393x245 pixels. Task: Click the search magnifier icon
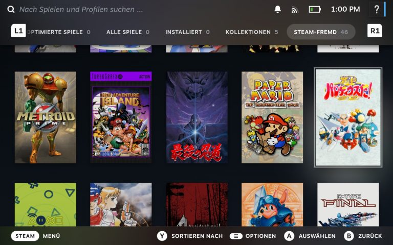pos(11,9)
